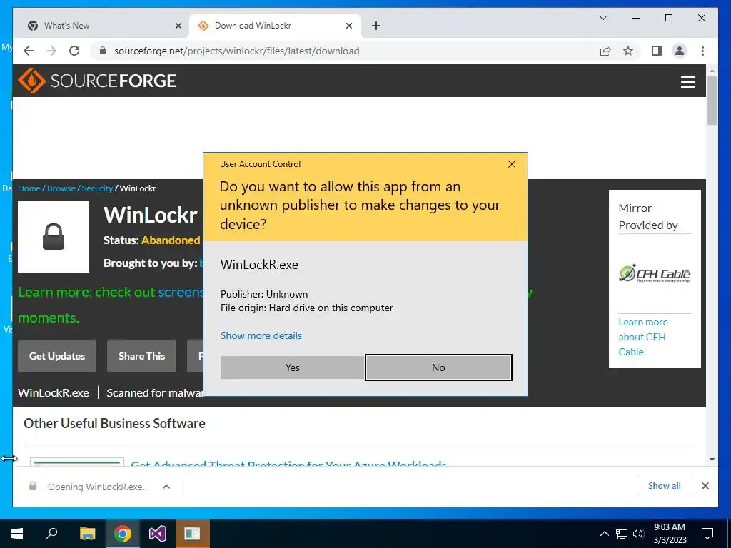Close the Download WinLockr tab
Screen dimensions: 731x548
(x=348, y=26)
